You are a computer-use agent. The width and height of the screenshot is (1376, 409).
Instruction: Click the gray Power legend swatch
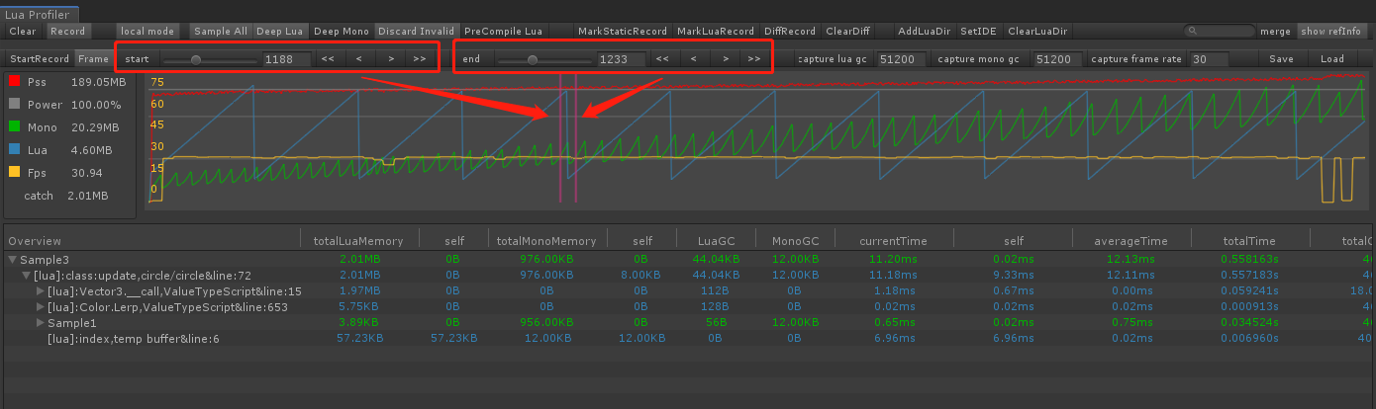tap(14, 105)
